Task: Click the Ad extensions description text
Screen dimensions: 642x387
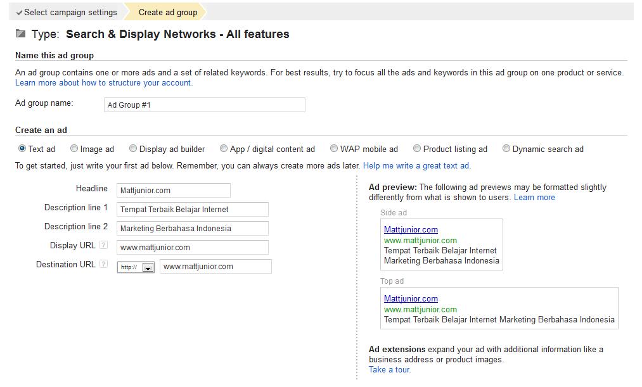Action: click(x=486, y=354)
